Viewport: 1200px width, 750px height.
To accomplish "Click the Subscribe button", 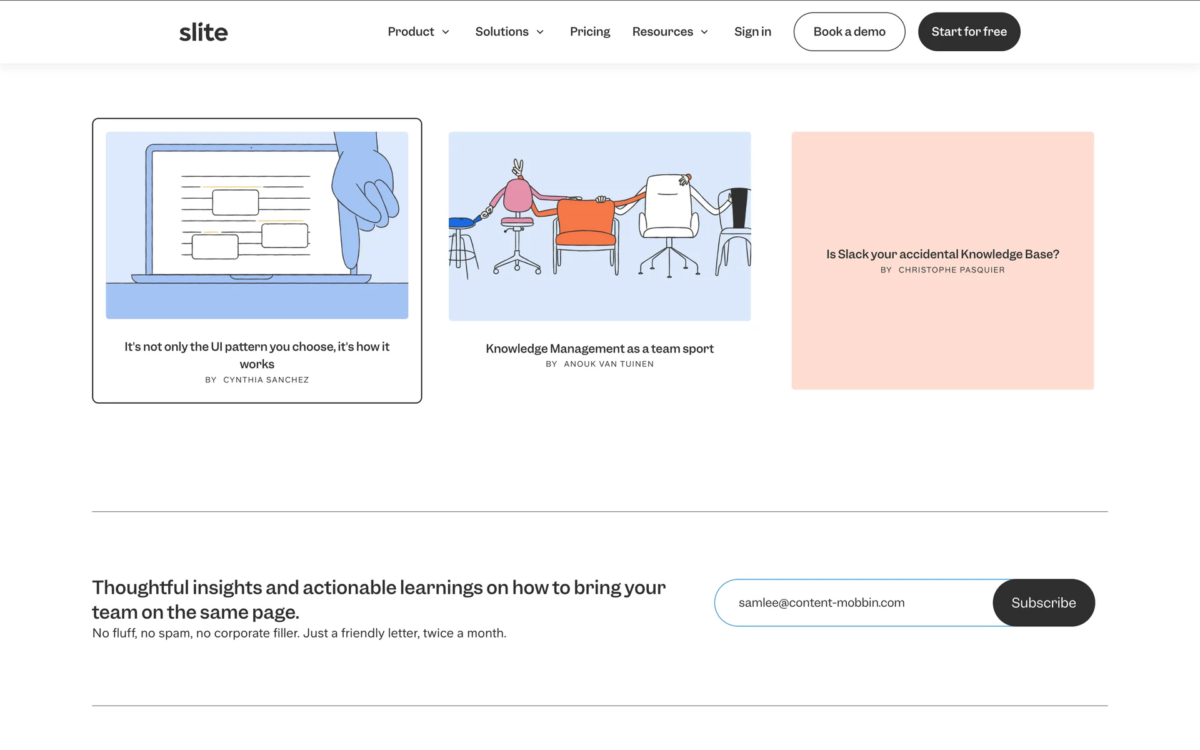I will [x=1043, y=602].
